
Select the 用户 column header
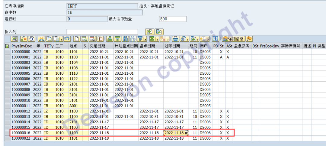coord(206,46)
